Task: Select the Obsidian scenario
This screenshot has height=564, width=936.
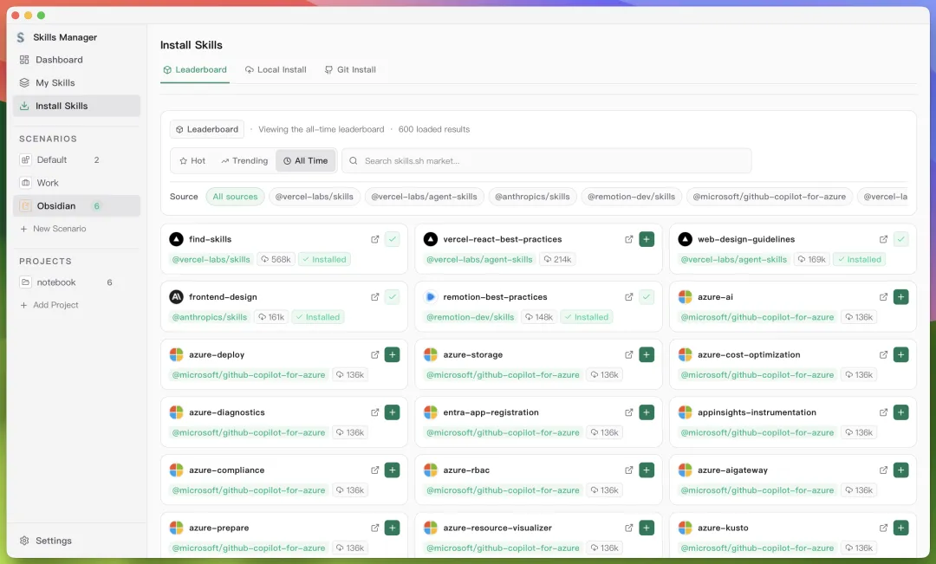Action: pyautogui.click(x=76, y=206)
